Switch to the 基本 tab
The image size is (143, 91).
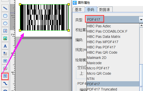point(78,10)
